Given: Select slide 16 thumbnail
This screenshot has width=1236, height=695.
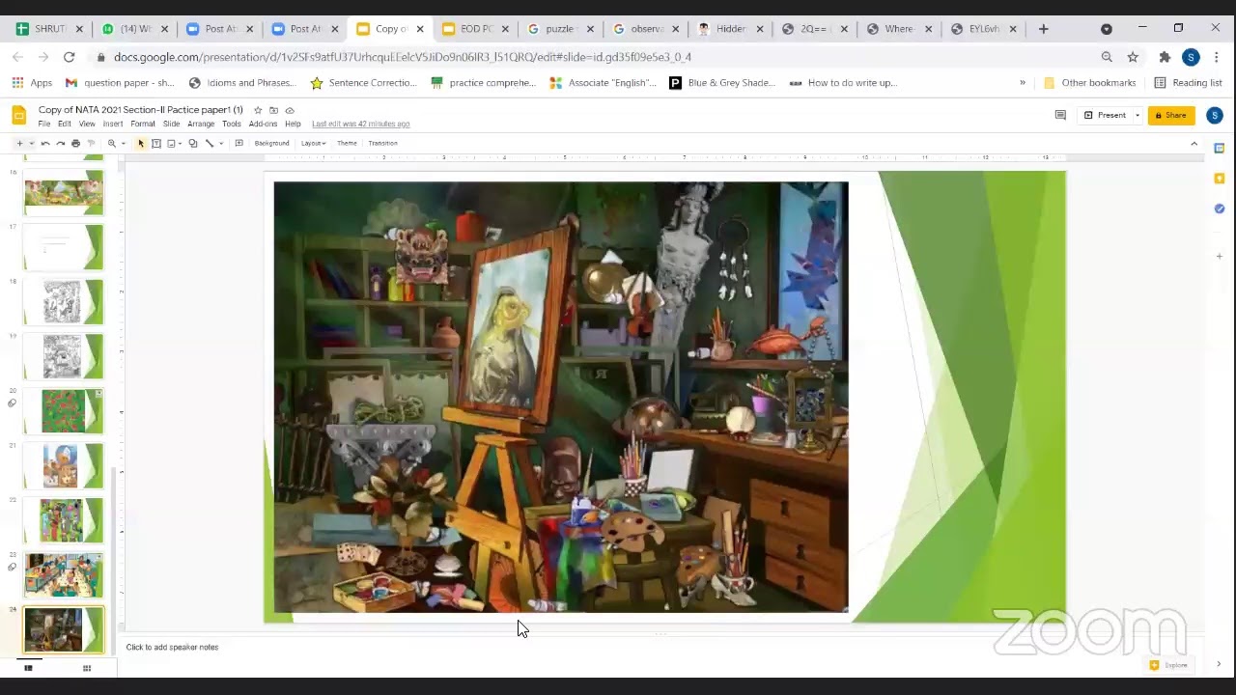Looking at the screenshot, I should [64, 192].
